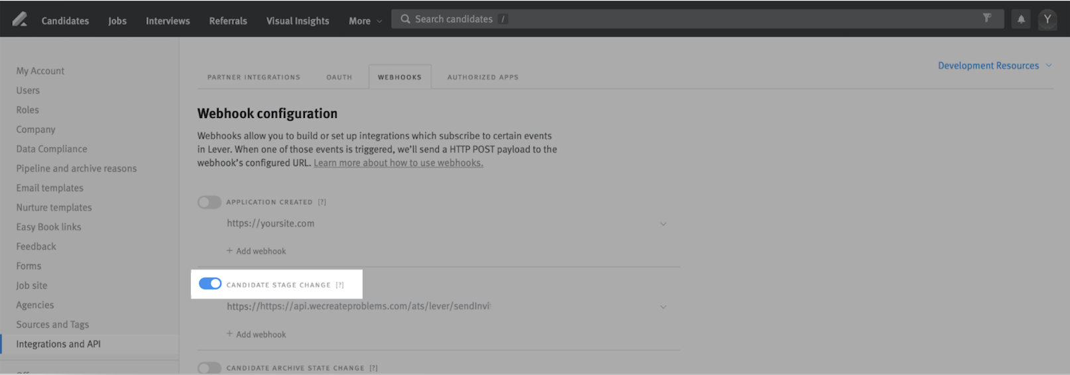Add webhook under Candidate Stage Change

pyautogui.click(x=257, y=335)
